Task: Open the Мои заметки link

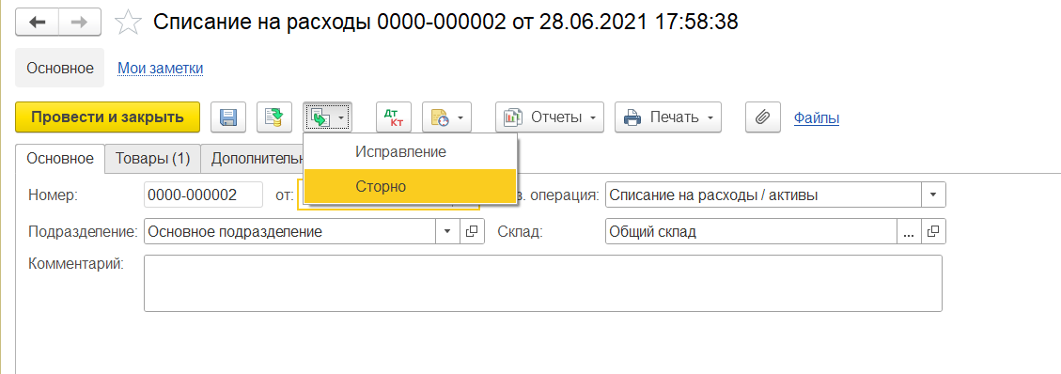Action: tap(161, 68)
